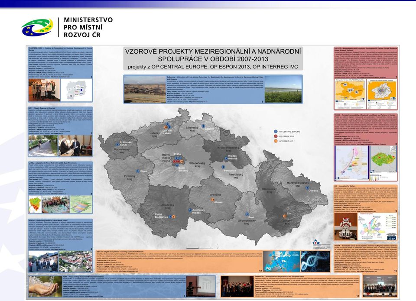This screenshot has width=416, height=301.
Task: Click the red OP ESPON 2013 legend dot
Action: tap(276, 136)
